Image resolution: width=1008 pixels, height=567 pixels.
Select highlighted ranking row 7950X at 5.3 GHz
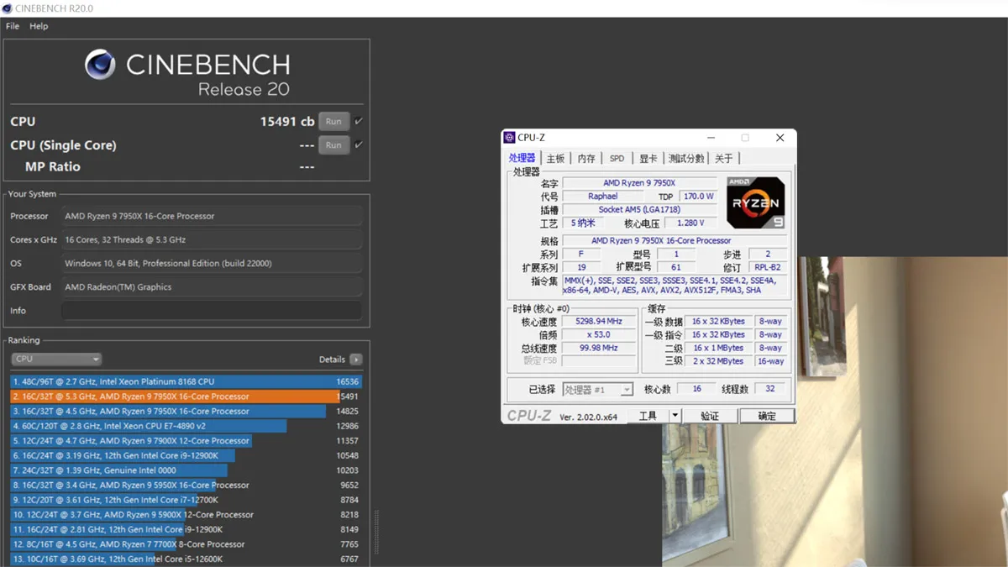(186, 396)
